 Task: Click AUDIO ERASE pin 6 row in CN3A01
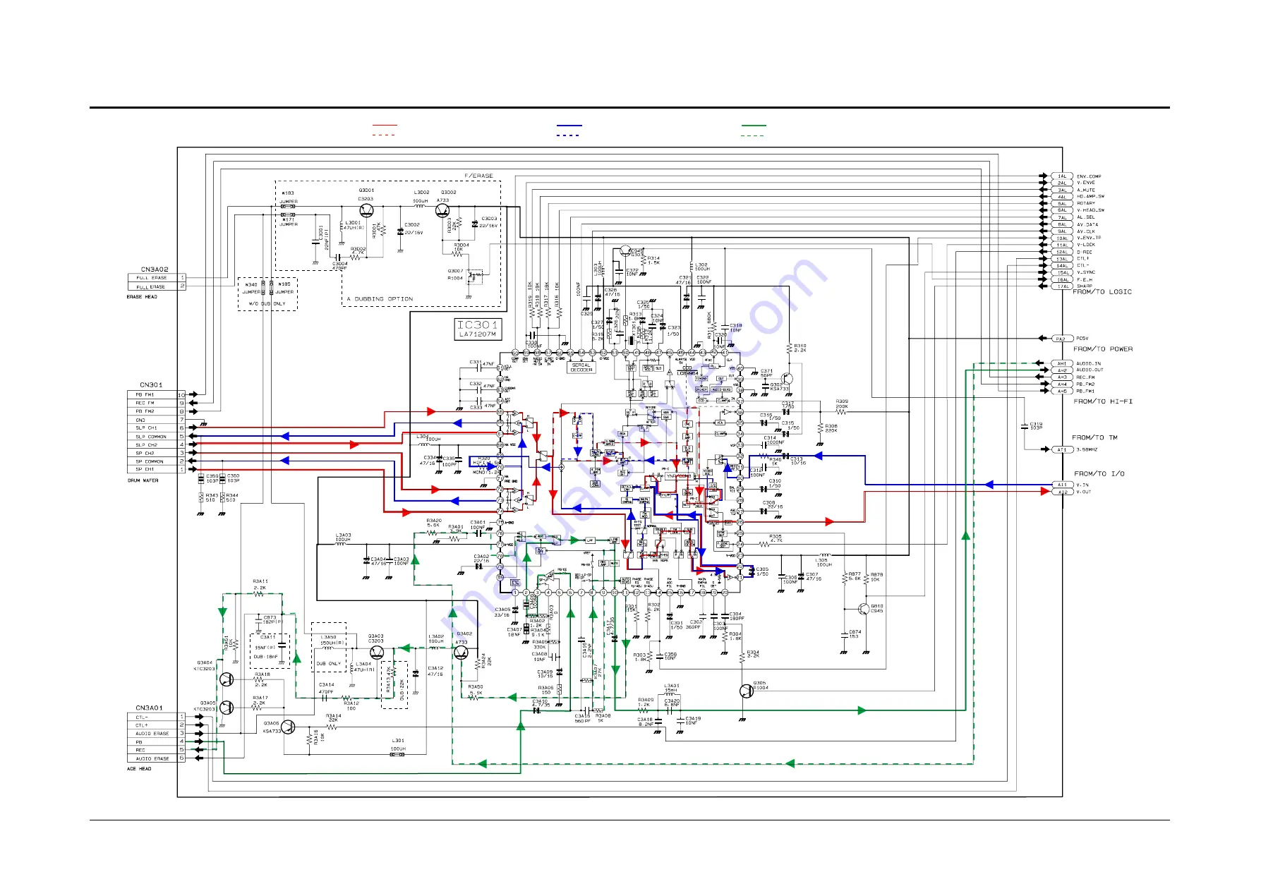[x=157, y=758]
